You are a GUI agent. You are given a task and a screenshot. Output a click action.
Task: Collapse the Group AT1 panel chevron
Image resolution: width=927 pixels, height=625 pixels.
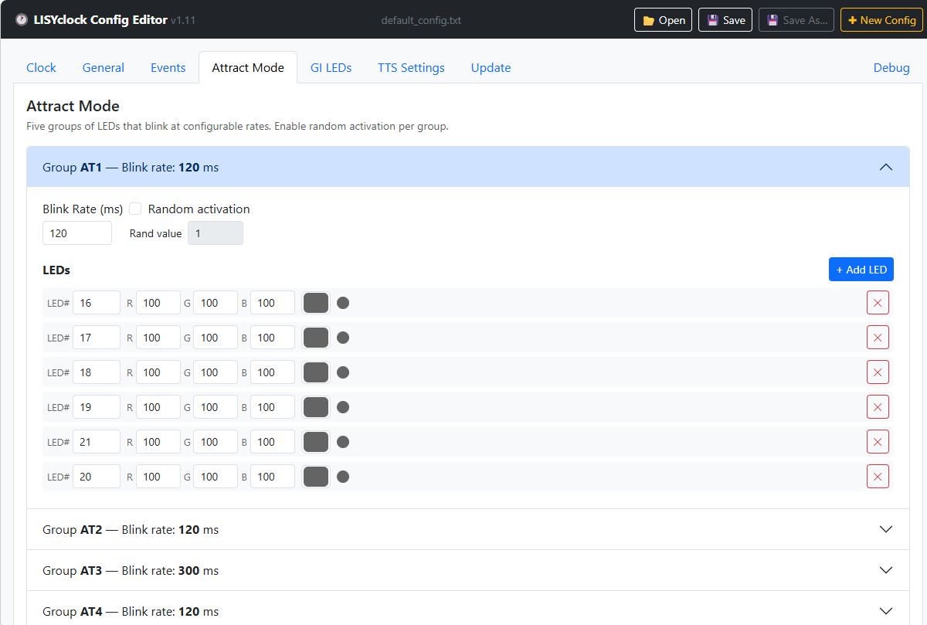(886, 166)
